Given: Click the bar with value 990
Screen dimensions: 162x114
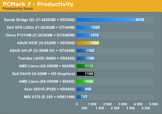Looking at the screenshot, I should tap(84, 89).
